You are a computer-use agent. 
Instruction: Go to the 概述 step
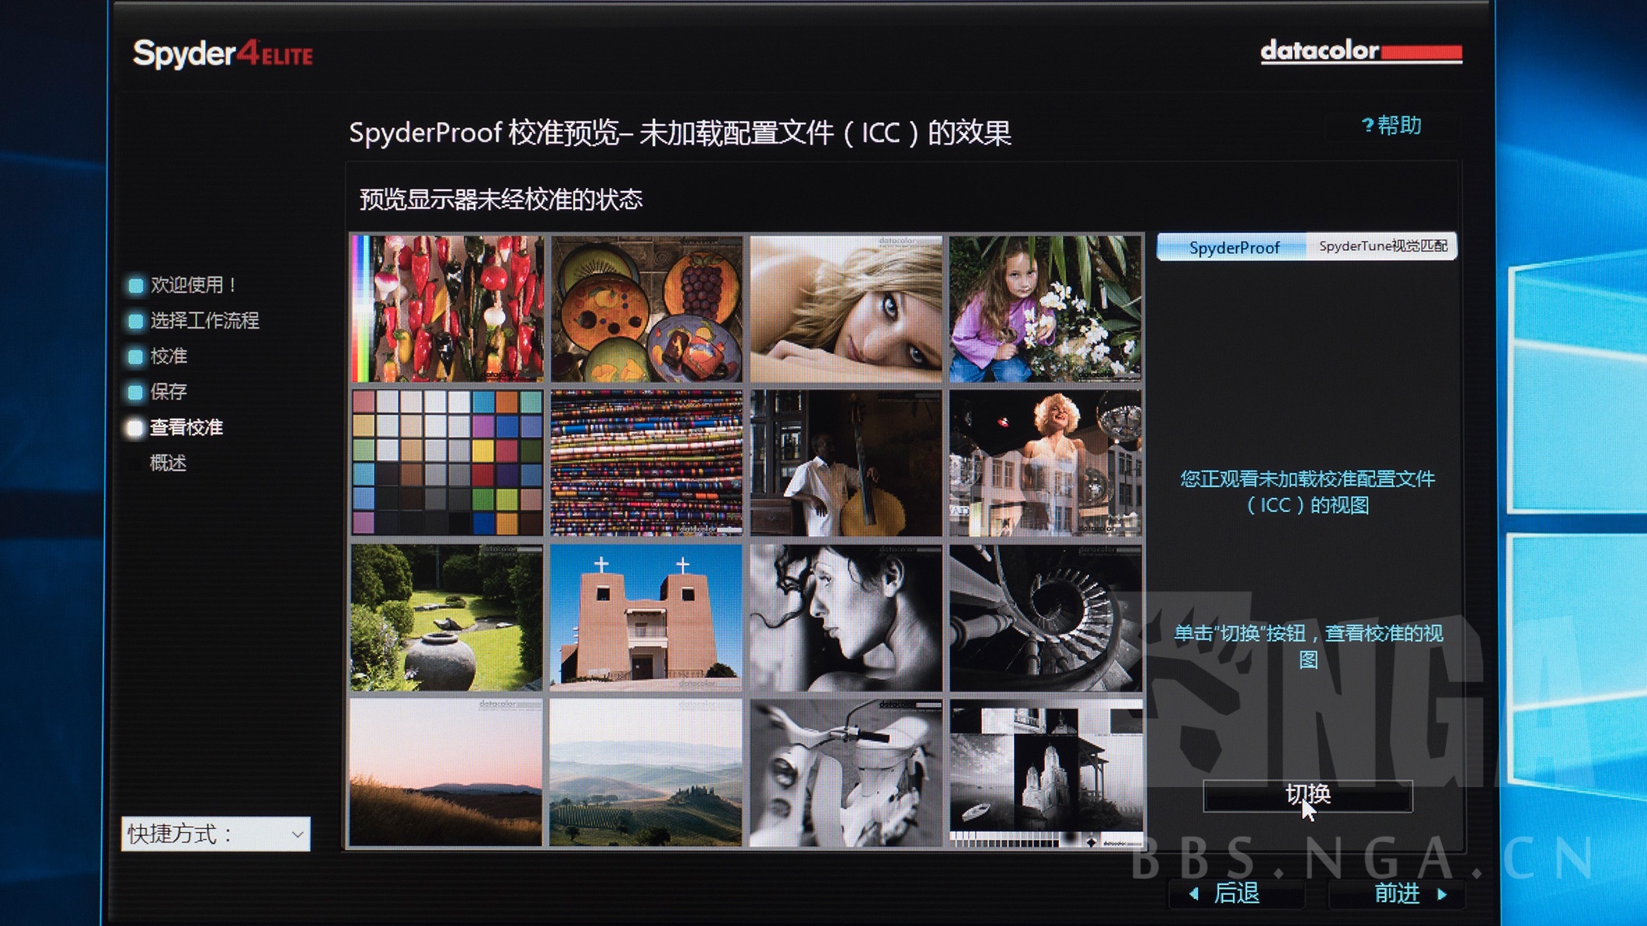tap(168, 464)
